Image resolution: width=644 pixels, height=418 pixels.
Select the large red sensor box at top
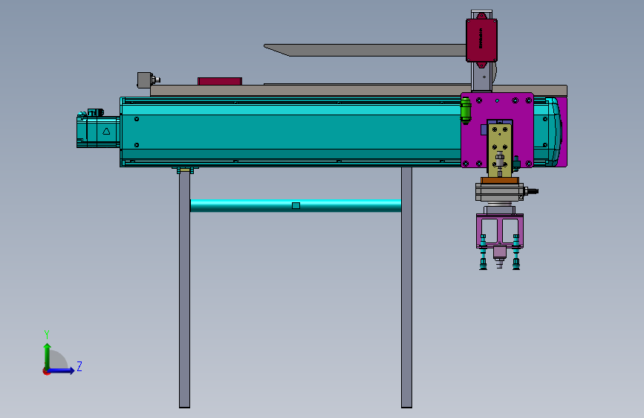coord(481,40)
